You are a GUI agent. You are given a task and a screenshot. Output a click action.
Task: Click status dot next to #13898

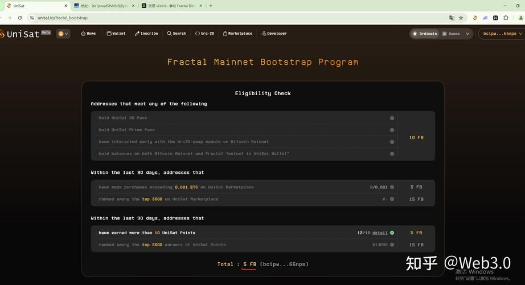click(x=392, y=245)
